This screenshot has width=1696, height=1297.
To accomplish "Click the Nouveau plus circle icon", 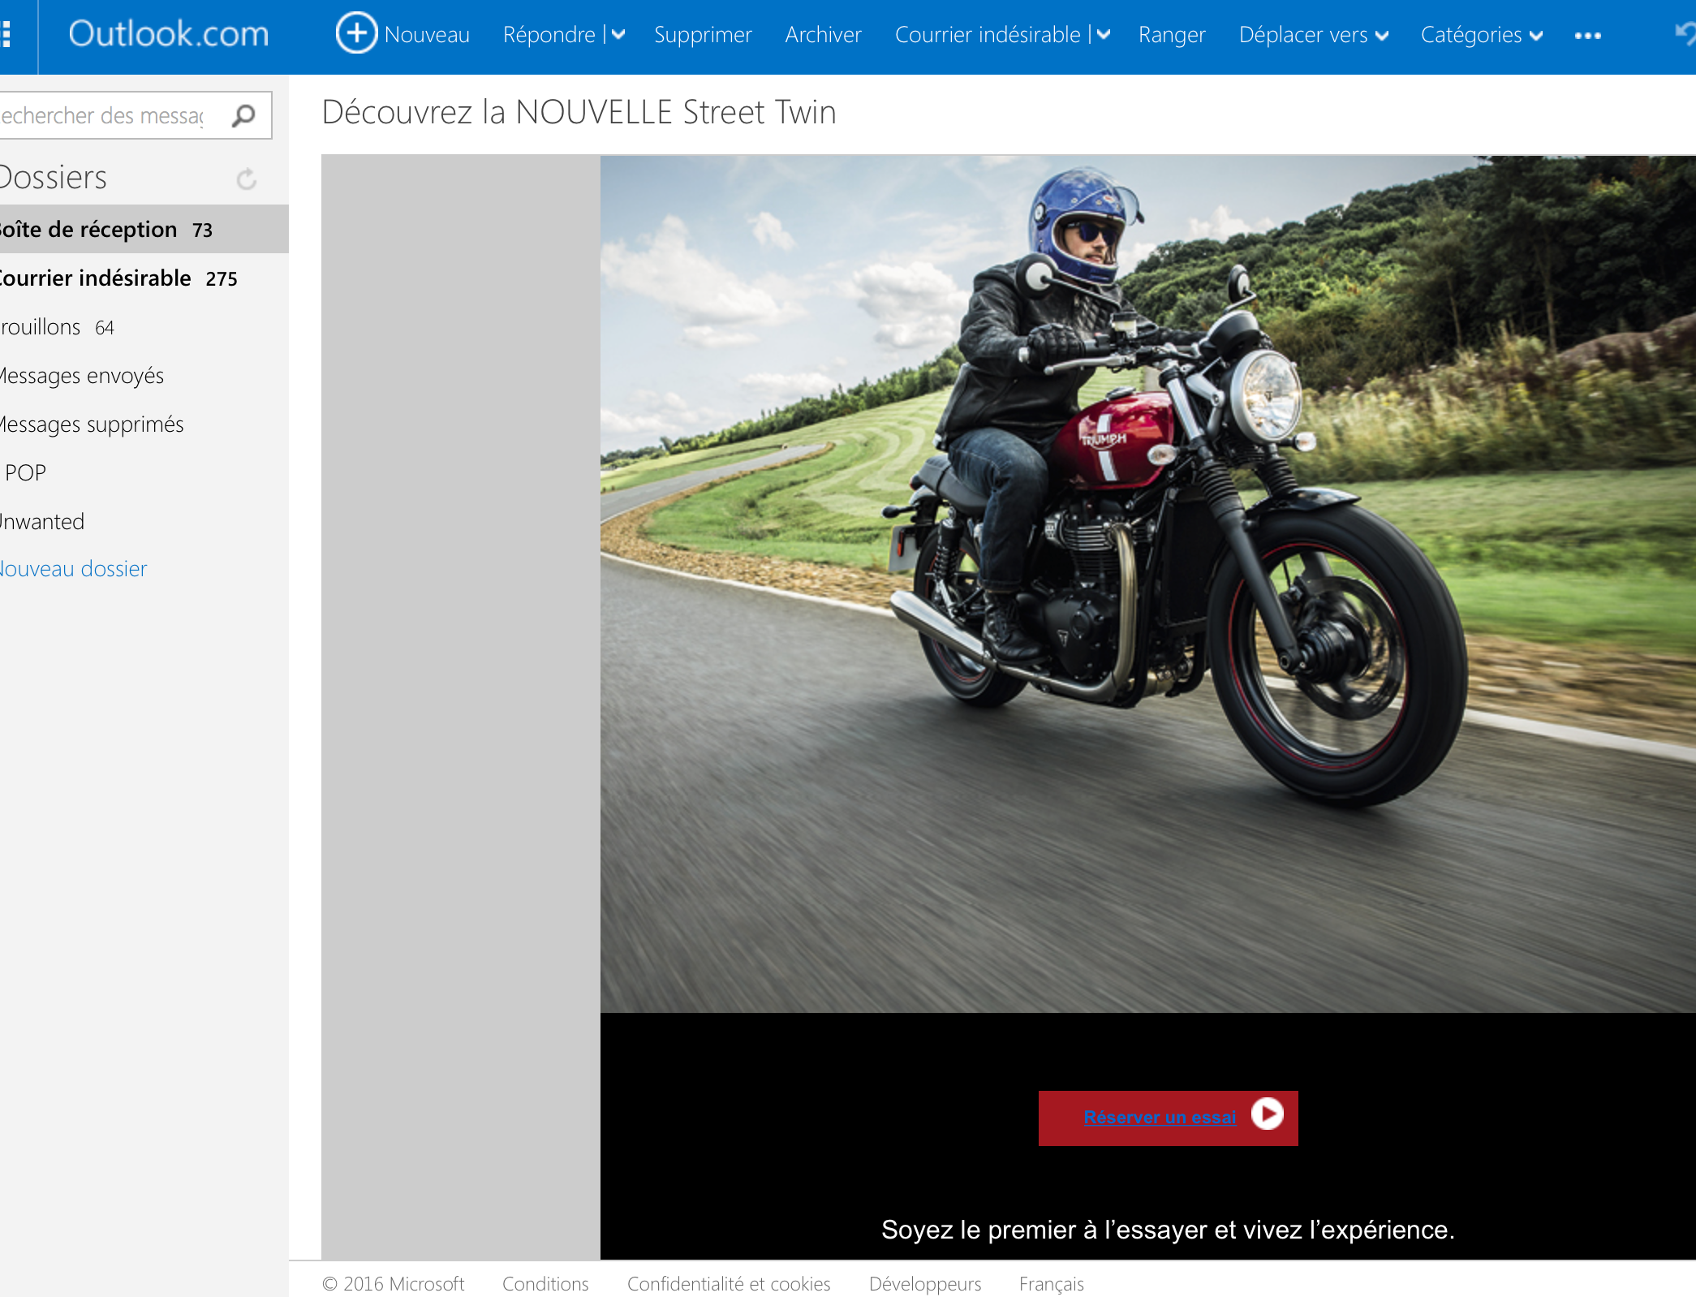I will 356,33.
